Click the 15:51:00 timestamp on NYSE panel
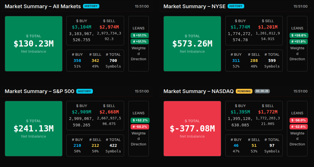 click(300, 6)
